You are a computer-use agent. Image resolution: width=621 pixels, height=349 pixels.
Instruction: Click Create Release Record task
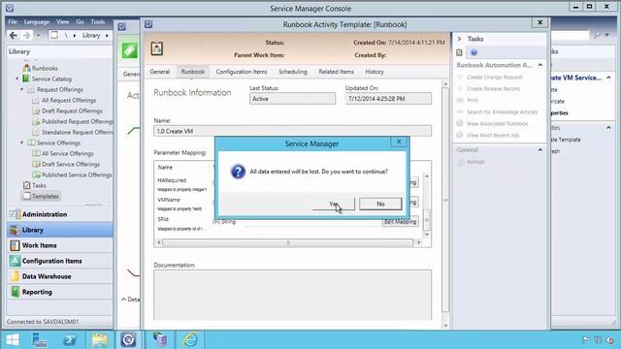point(493,88)
